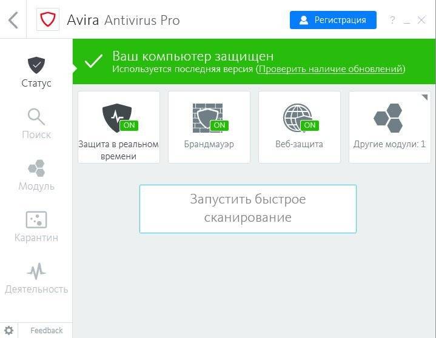The height and width of the screenshot is (338, 436).
Task: Click the back arrow icon
Action: pos(13,20)
